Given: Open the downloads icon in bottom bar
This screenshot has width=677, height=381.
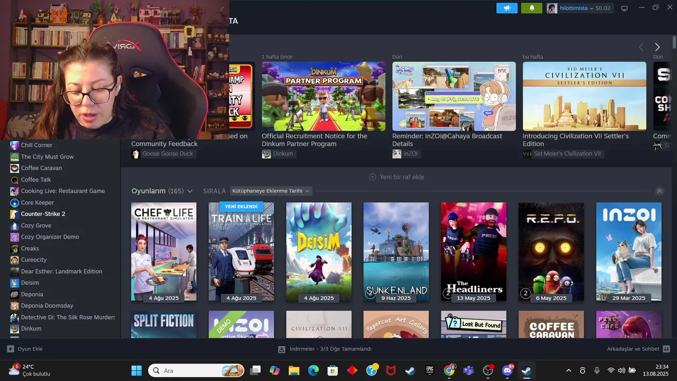Looking at the screenshot, I should pyautogui.click(x=282, y=349).
